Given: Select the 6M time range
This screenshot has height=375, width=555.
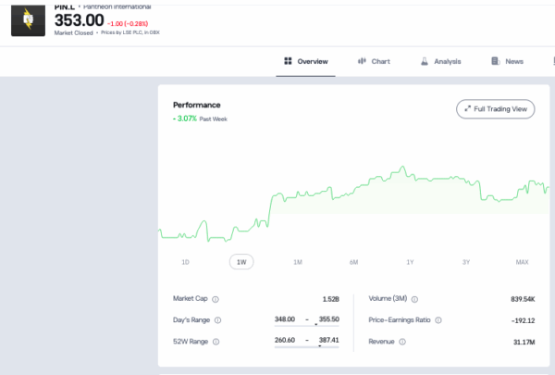Looking at the screenshot, I should 353,262.
